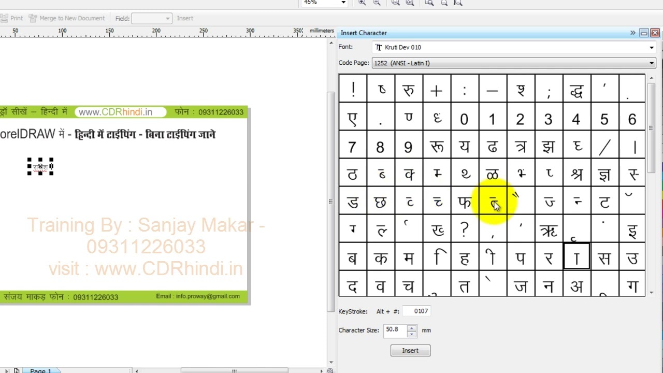The height and width of the screenshot is (373, 663).
Task: Select the digit 4 character cell
Action: tap(576, 117)
